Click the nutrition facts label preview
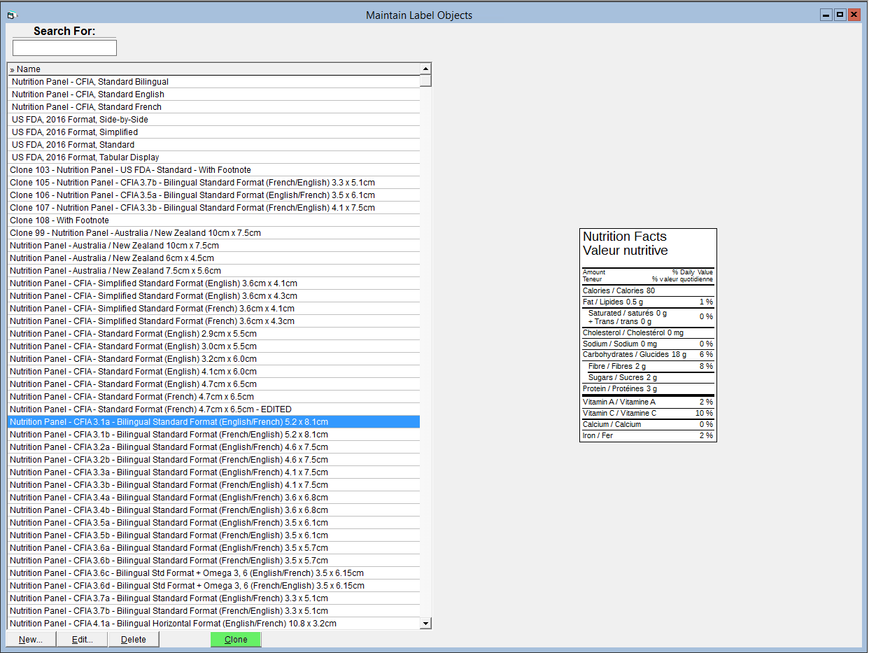This screenshot has height=653, width=869. (x=648, y=335)
